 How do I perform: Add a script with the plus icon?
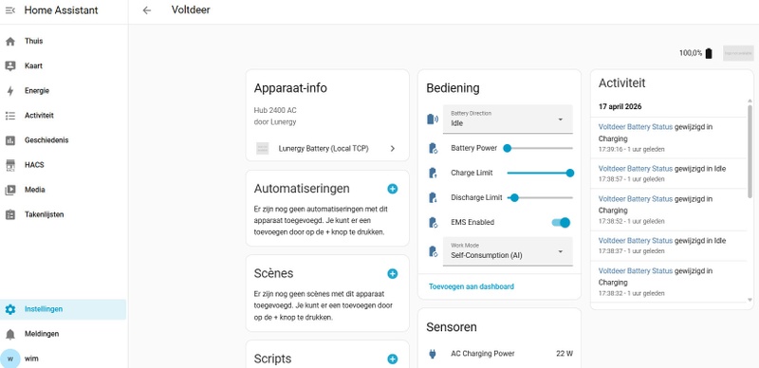[393, 359]
